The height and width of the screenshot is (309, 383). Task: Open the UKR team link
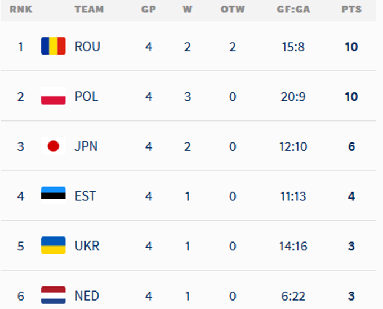pyautogui.click(x=87, y=246)
